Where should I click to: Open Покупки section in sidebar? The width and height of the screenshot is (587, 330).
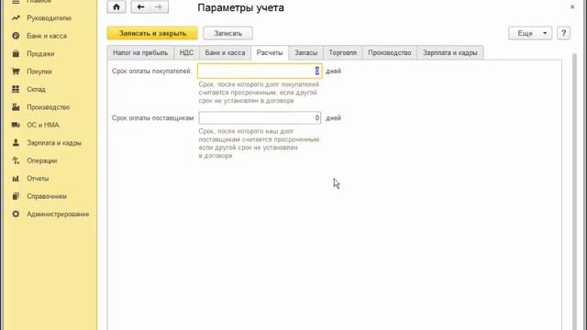(x=39, y=71)
